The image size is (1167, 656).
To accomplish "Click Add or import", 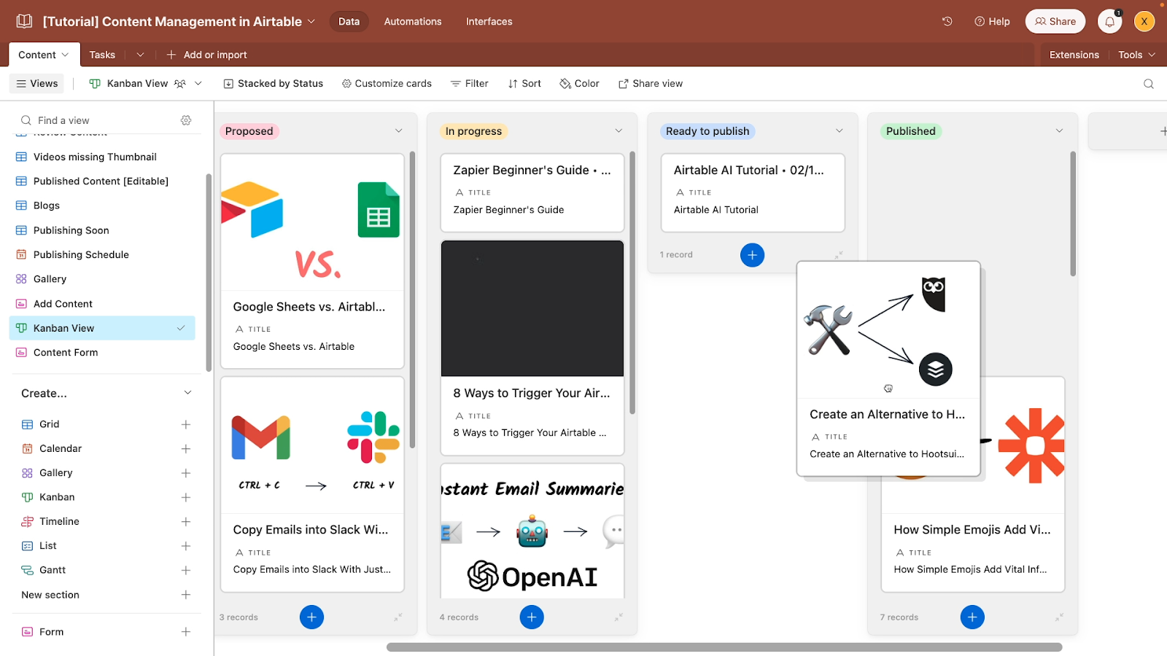I will [x=207, y=55].
